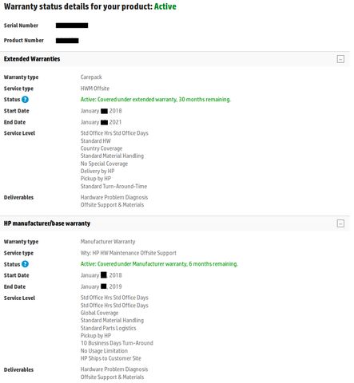Image resolution: width=354 pixels, height=383 pixels.
Task: Click the January 2021 end date
Action: click(x=101, y=122)
